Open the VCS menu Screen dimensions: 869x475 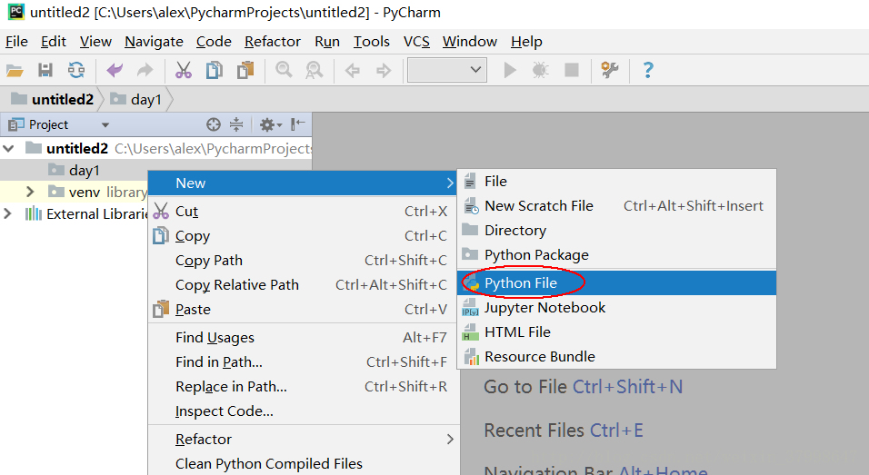pyautogui.click(x=416, y=42)
